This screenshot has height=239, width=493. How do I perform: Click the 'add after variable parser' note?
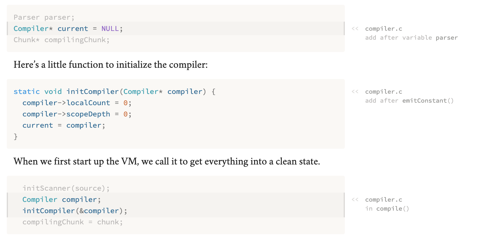tap(411, 38)
